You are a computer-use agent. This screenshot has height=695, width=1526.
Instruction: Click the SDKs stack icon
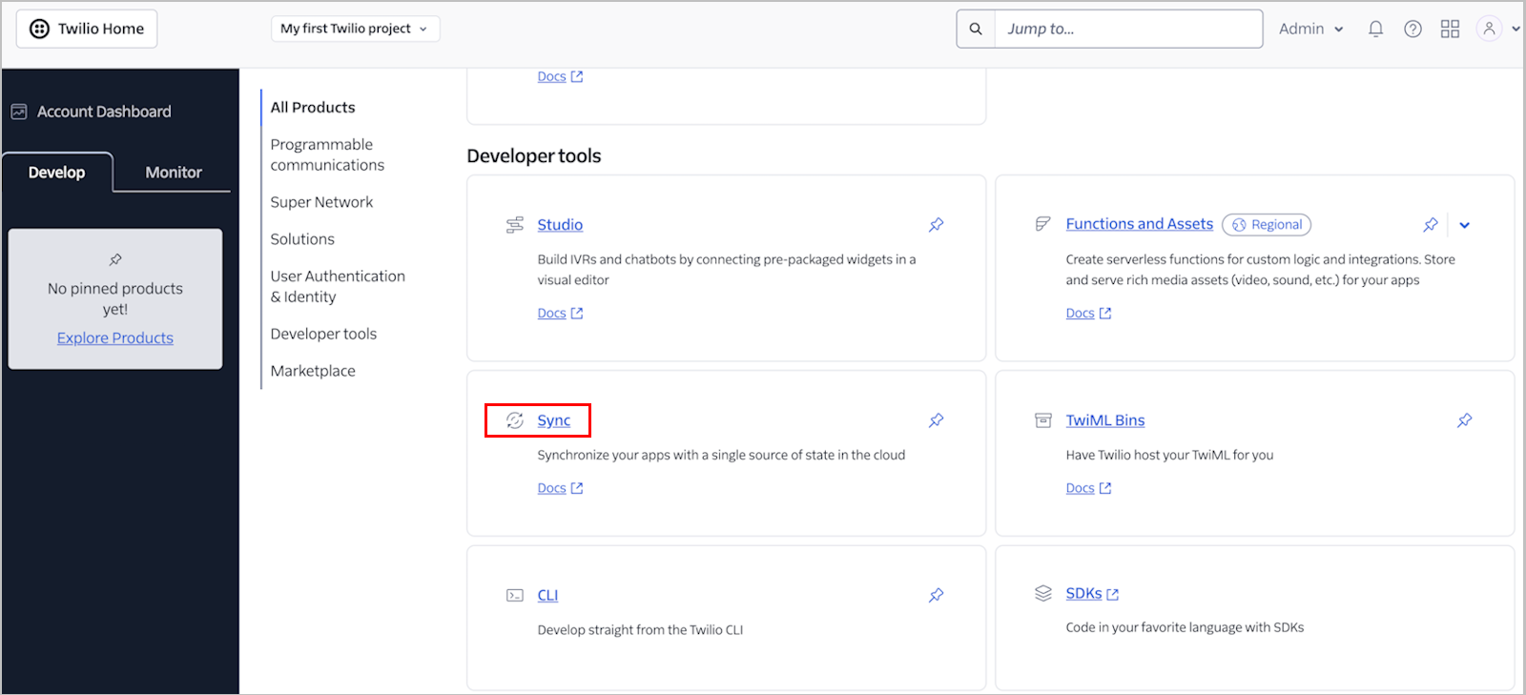point(1043,593)
